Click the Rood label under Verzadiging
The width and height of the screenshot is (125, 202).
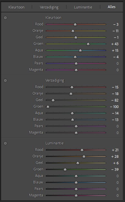pos(39,87)
